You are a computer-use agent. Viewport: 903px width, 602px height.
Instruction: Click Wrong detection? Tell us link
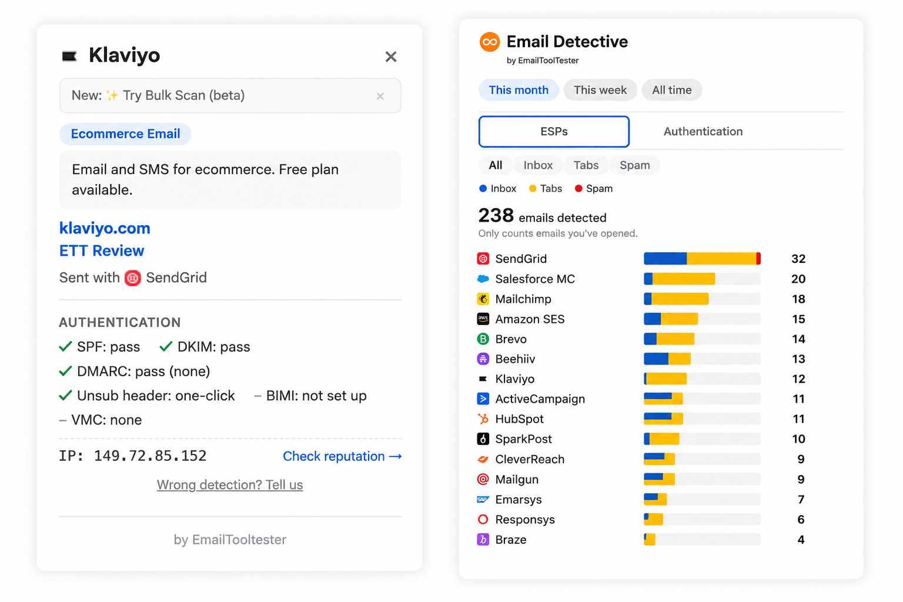pyautogui.click(x=230, y=485)
